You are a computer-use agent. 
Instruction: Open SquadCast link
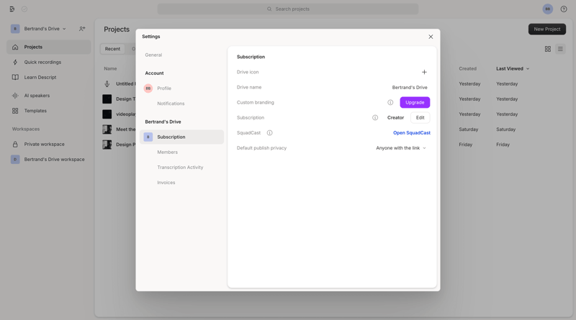(x=411, y=133)
